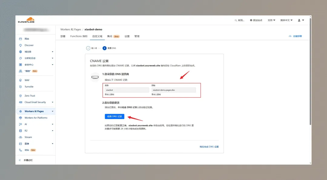Expand the AI section arrow
The width and height of the screenshot is (327, 180).
[x=53, y=124]
